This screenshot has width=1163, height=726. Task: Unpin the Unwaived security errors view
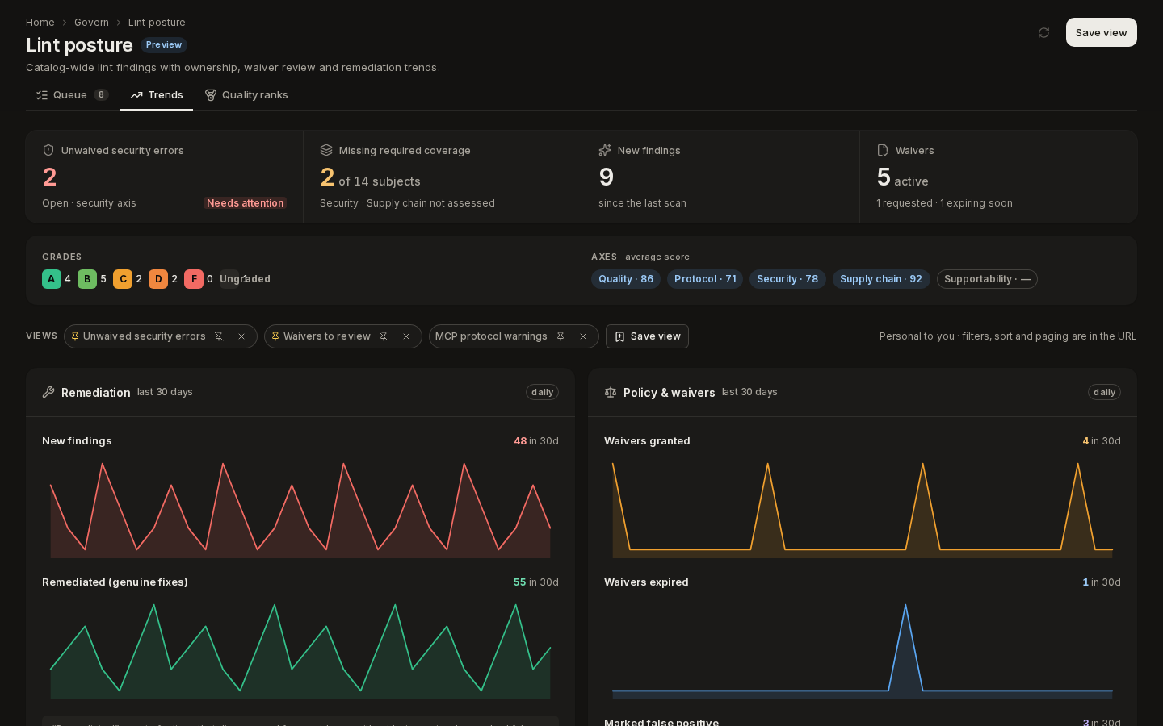219,336
